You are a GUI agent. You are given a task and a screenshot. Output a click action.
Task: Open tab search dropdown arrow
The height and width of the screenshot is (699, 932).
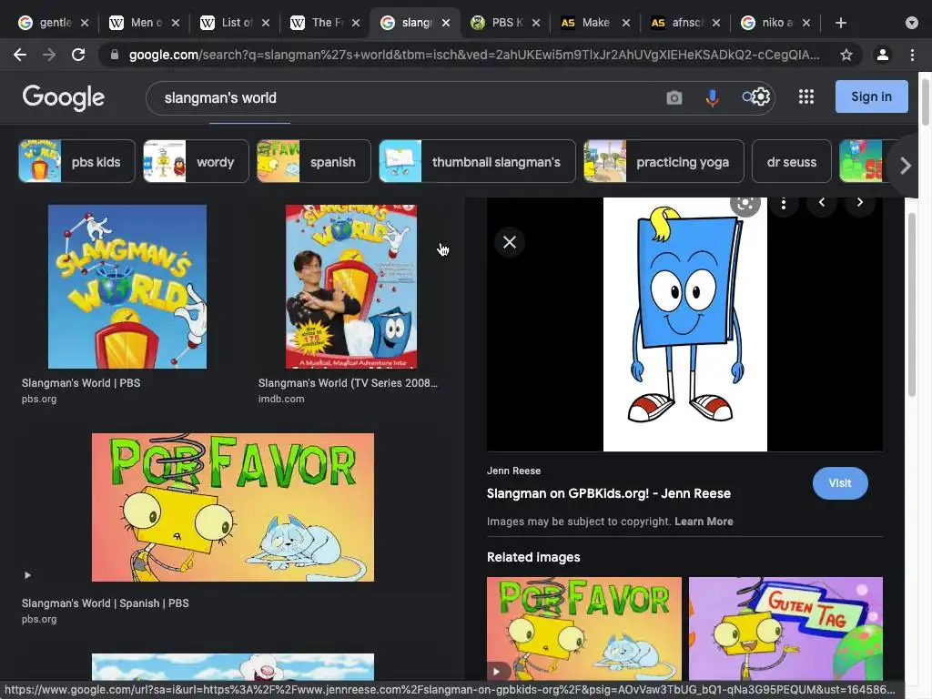click(x=912, y=23)
